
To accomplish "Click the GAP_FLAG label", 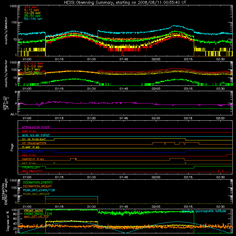I will point(29,131).
